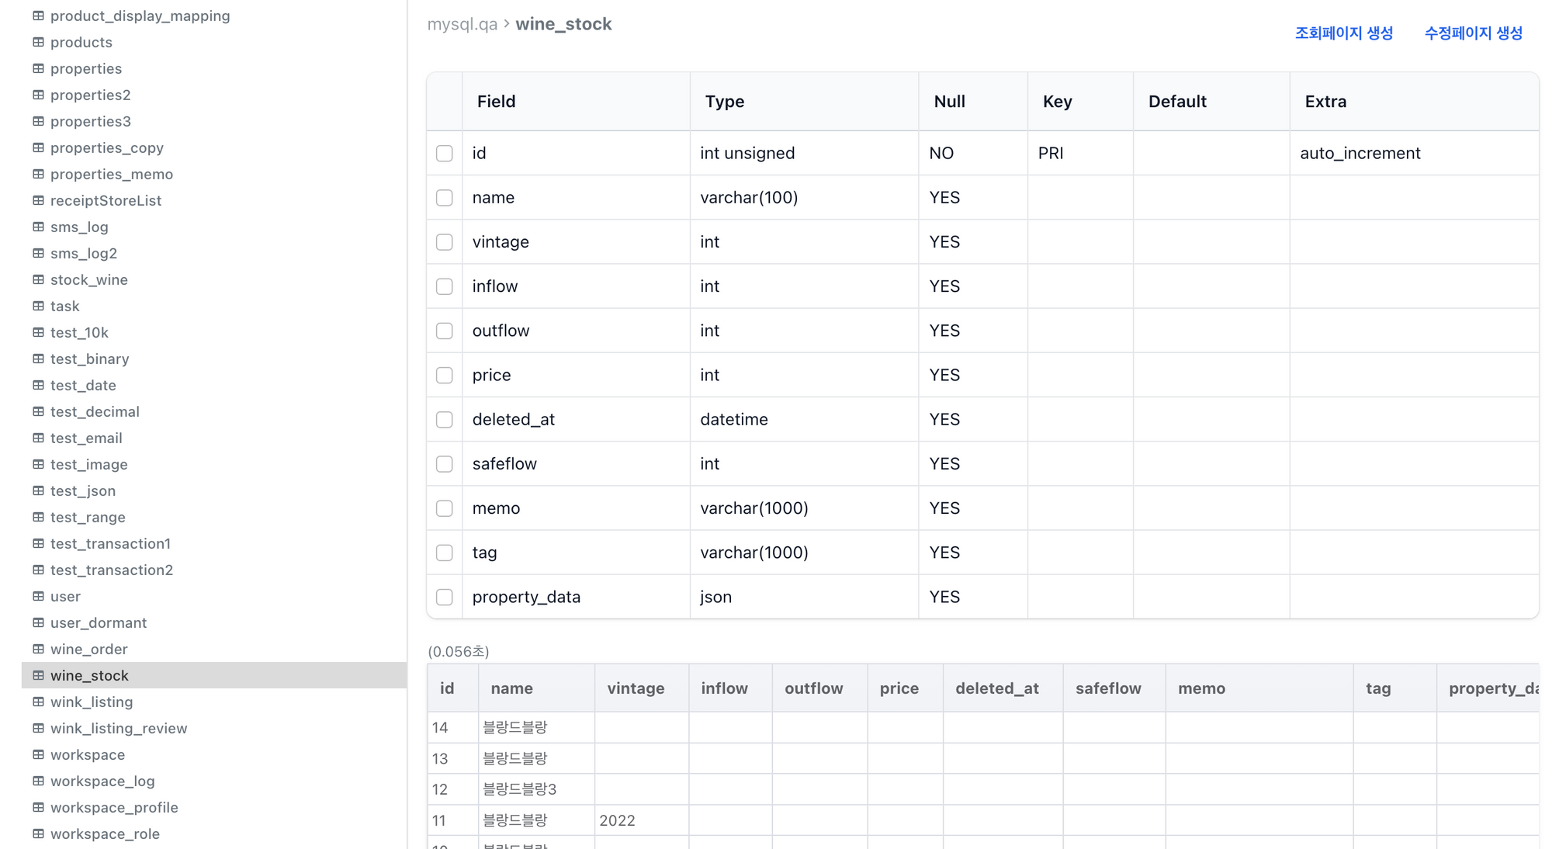Click the table icon next to properties_memo
This screenshot has width=1552, height=849.
click(x=38, y=174)
